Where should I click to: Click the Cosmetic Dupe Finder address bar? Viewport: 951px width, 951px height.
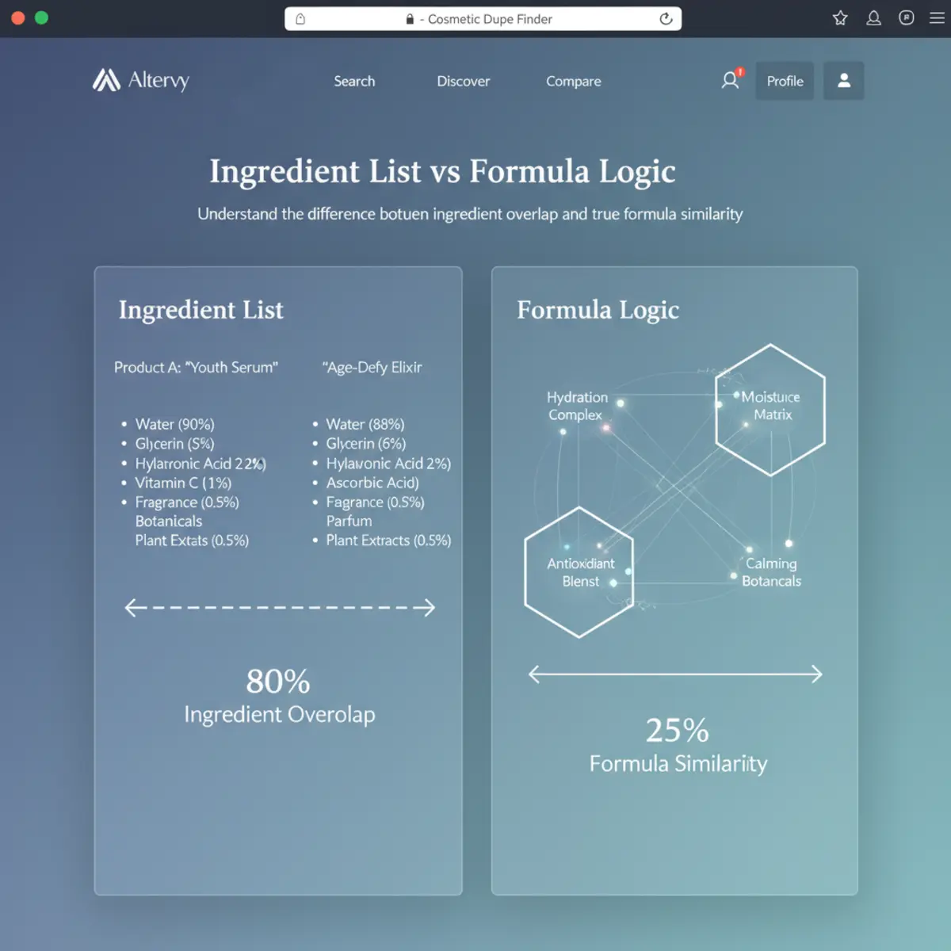coord(483,19)
